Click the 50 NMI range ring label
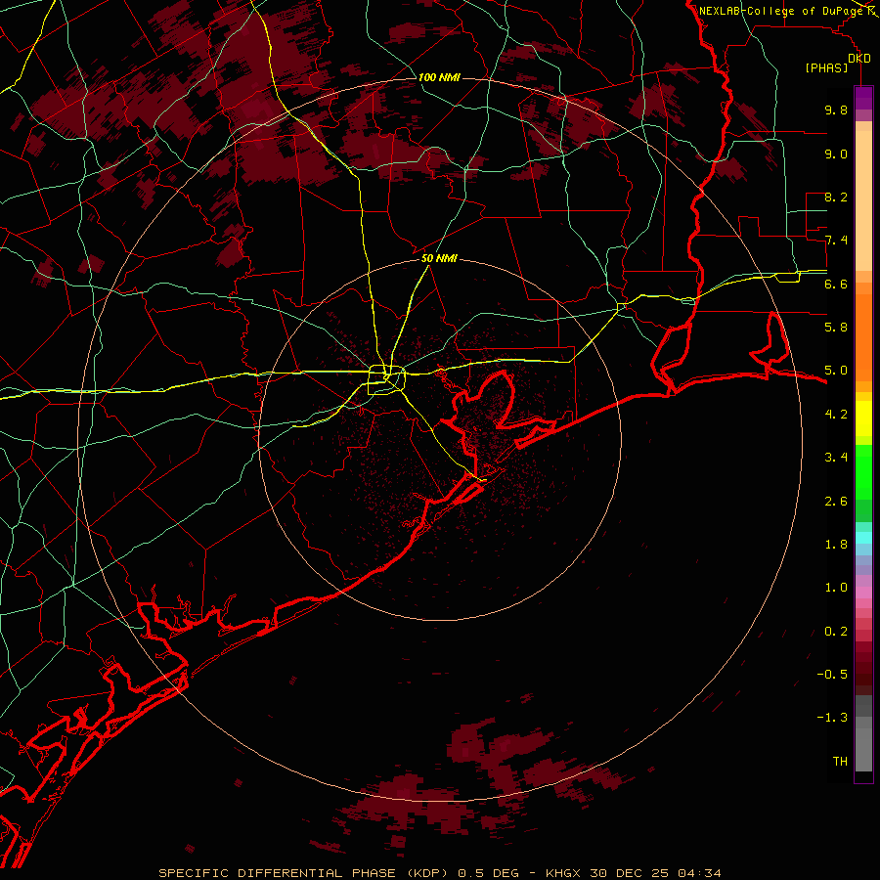Screen dimensions: 880x880 point(439,258)
